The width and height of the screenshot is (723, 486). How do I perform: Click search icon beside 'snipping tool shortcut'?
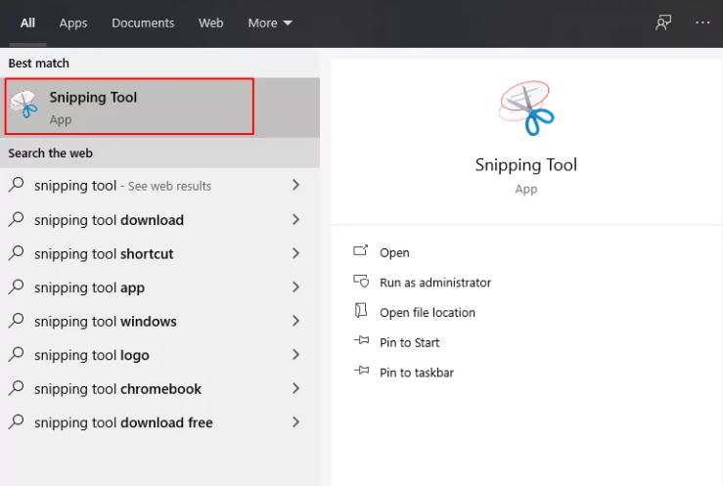(x=16, y=253)
